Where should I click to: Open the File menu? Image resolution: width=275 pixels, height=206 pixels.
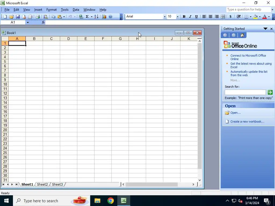click(7, 10)
